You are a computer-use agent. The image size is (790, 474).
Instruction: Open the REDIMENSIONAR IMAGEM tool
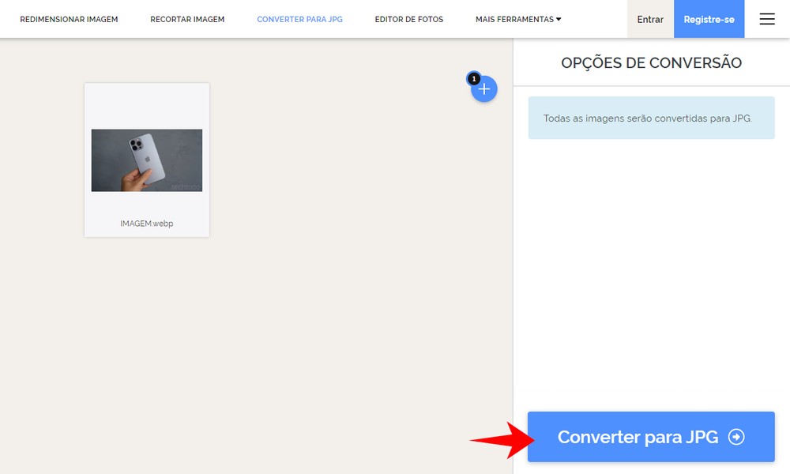[x=69, y=19]
